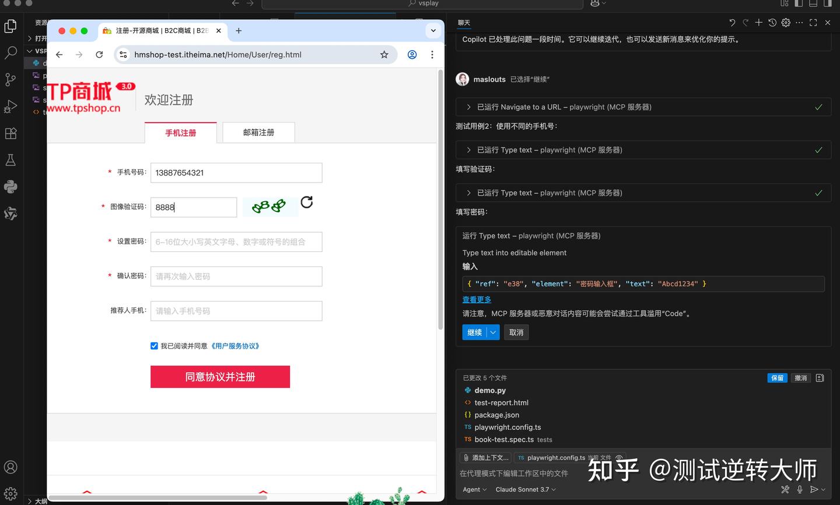Open the Extensions view
The image size is (840, 505).
pos(10,133)
